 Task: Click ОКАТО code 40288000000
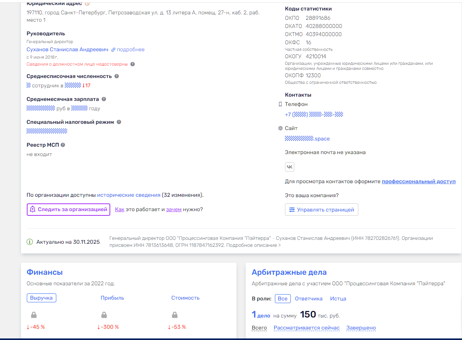pyautogui.click(x=324, y=26)
